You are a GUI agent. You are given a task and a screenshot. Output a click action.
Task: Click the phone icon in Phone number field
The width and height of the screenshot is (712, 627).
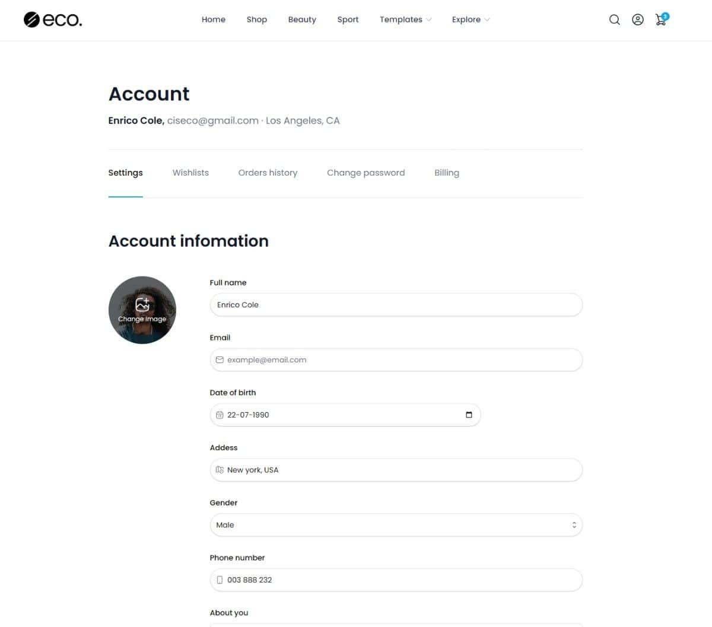(220, 580)
